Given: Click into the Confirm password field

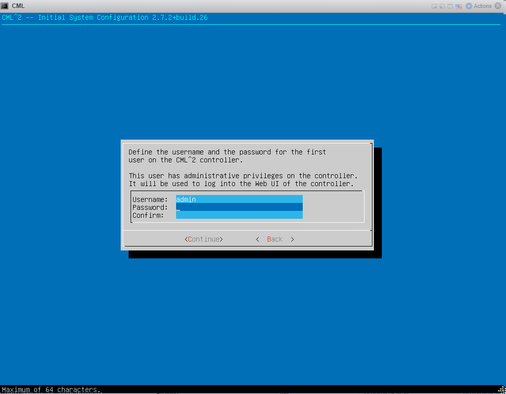Looking at the screenshot, I should pyautogui.click(x=239, y=215).
